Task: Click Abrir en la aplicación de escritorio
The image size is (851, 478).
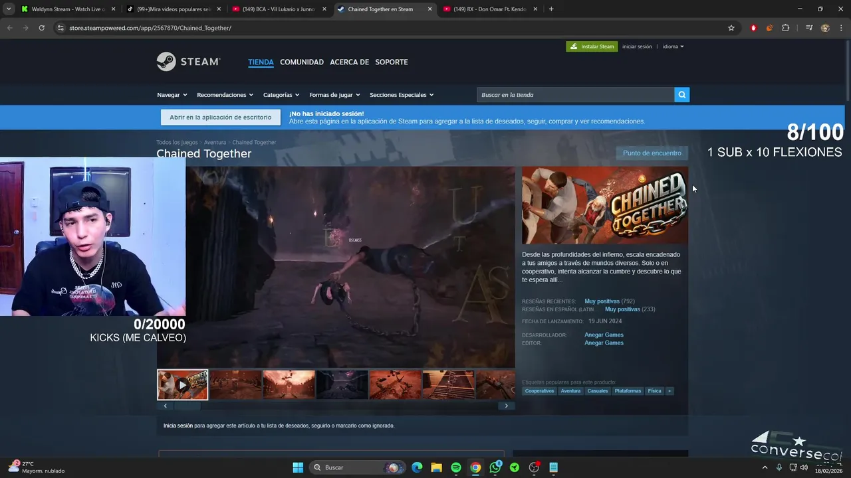Action: [x=220, y=118]
